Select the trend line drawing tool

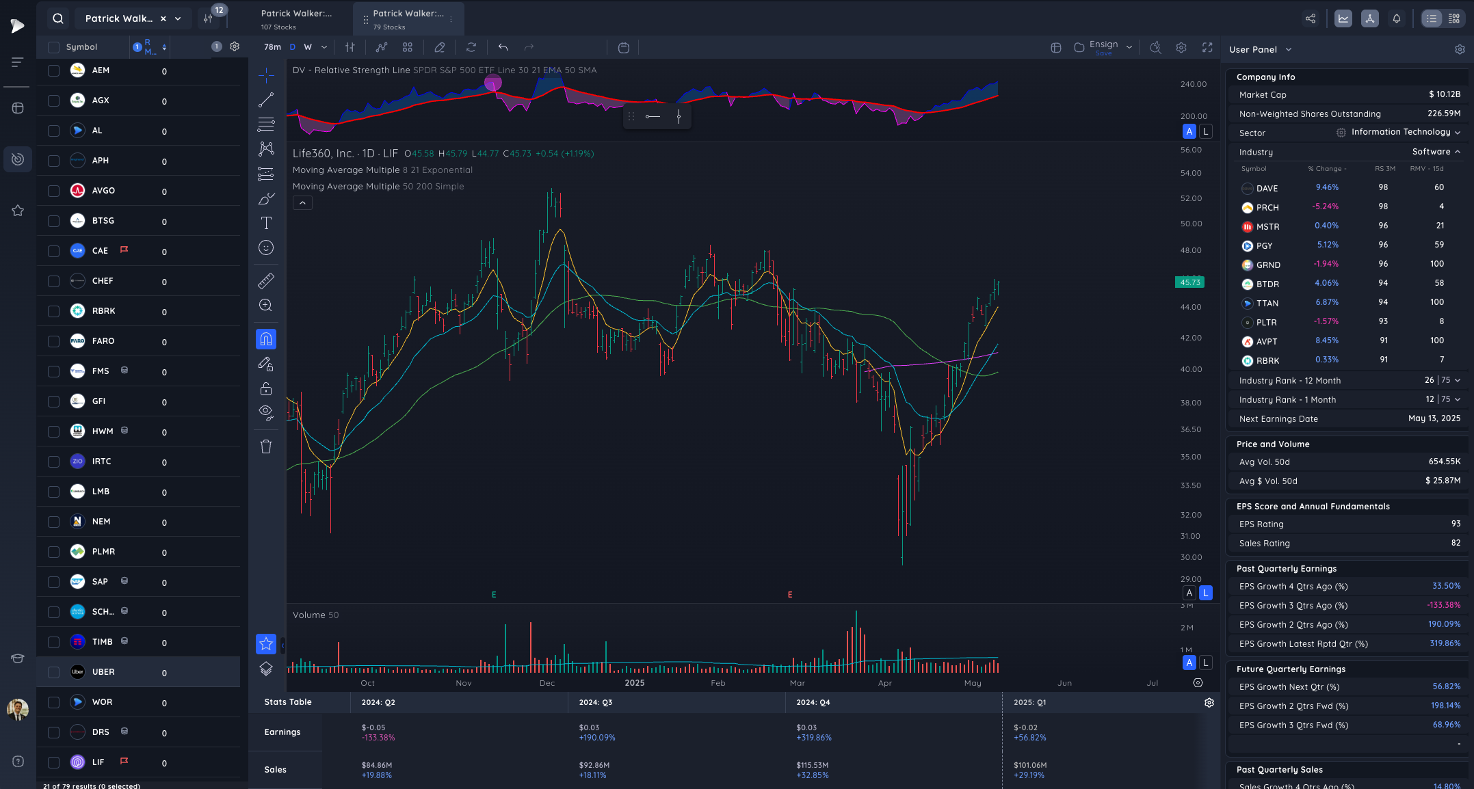pos(266,100)
